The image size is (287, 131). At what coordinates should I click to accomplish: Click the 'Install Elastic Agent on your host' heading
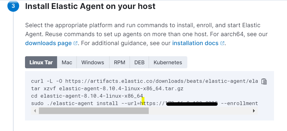pos(90,6)
